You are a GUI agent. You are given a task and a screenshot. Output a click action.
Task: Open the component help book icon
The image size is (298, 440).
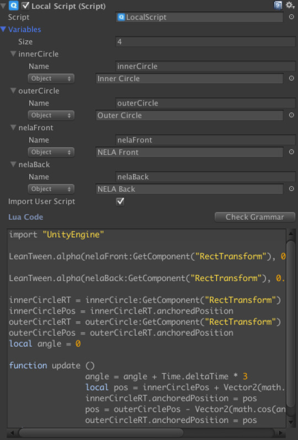click(278, 6)
